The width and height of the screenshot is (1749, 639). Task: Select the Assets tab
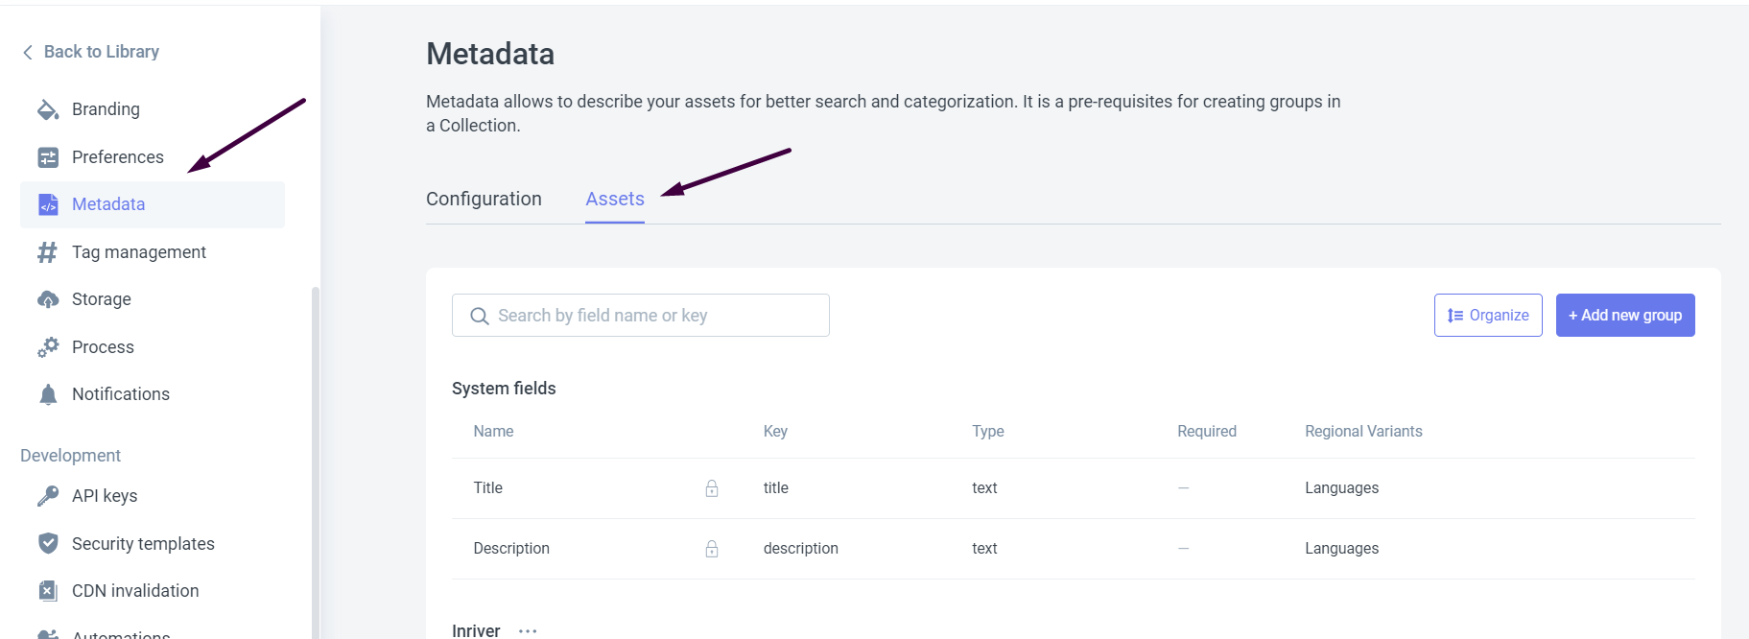[x=615, y=199]
